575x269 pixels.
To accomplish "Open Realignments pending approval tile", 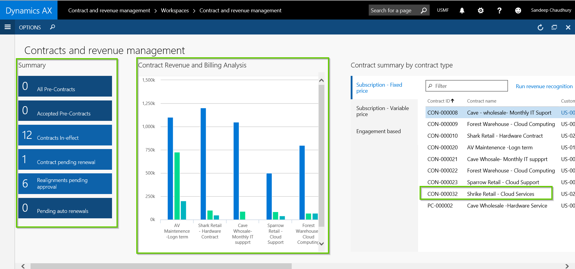I will pos(65,184).
